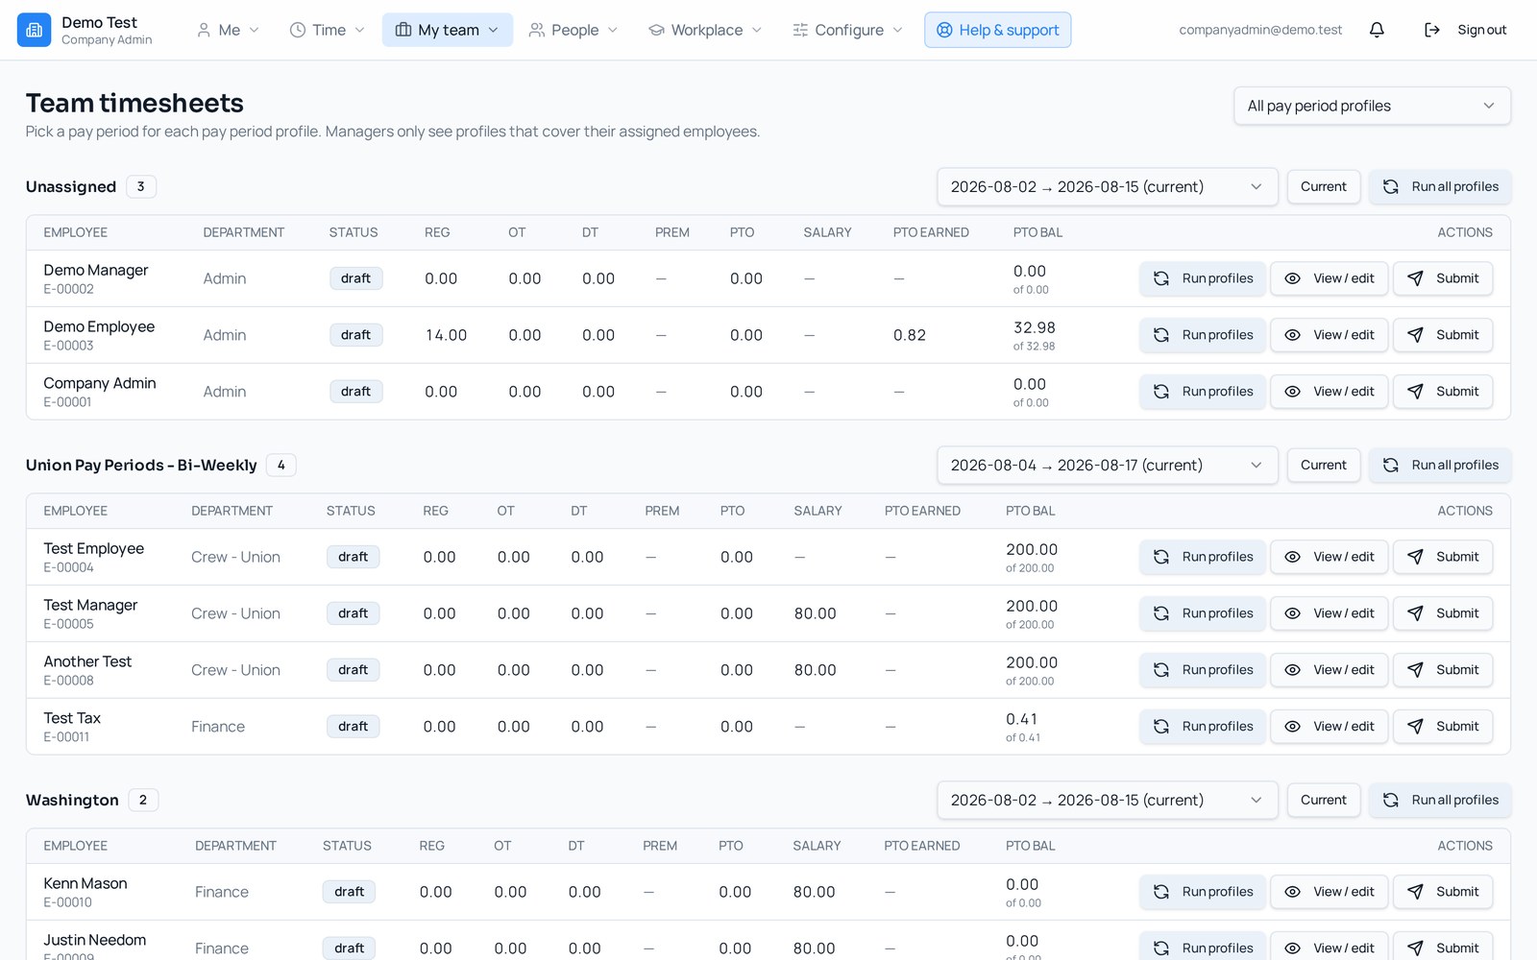Click the Demo Employee name
This screenshot has width=1537, height=960.
[x=99, y=326]
